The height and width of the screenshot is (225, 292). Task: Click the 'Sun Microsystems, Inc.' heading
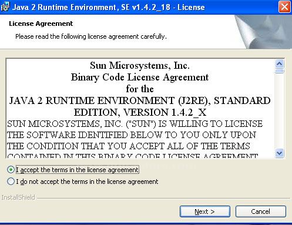140,65
